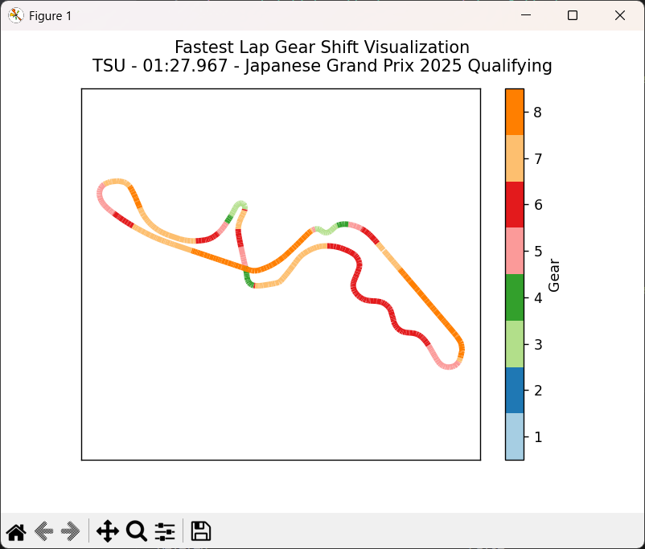Click the colorbar tick label '1'
645x549 pixels.
pyautogui.click(x=538, y=436)
